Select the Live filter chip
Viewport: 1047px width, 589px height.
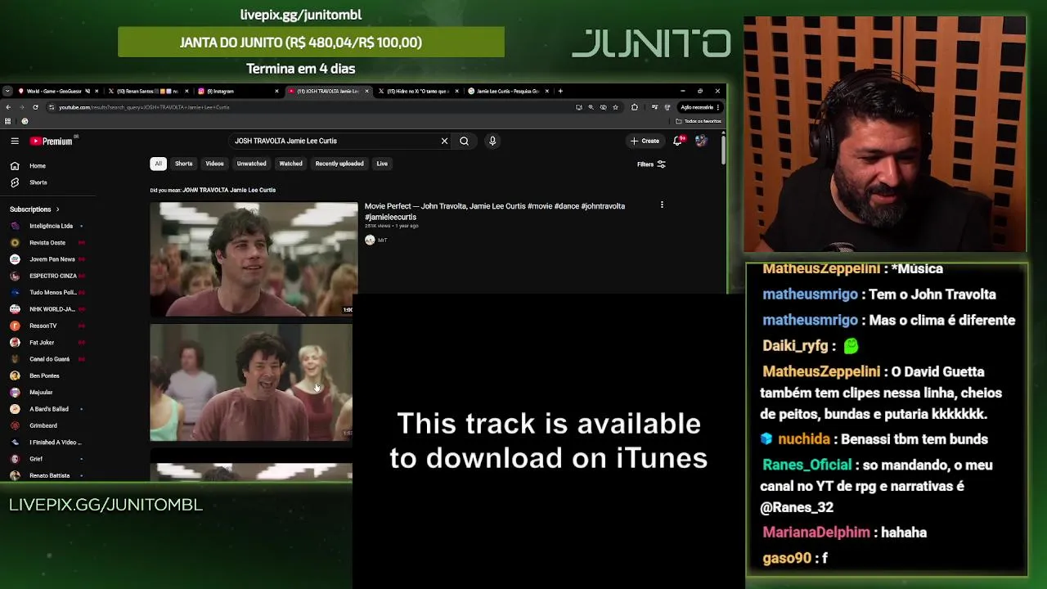382,164
